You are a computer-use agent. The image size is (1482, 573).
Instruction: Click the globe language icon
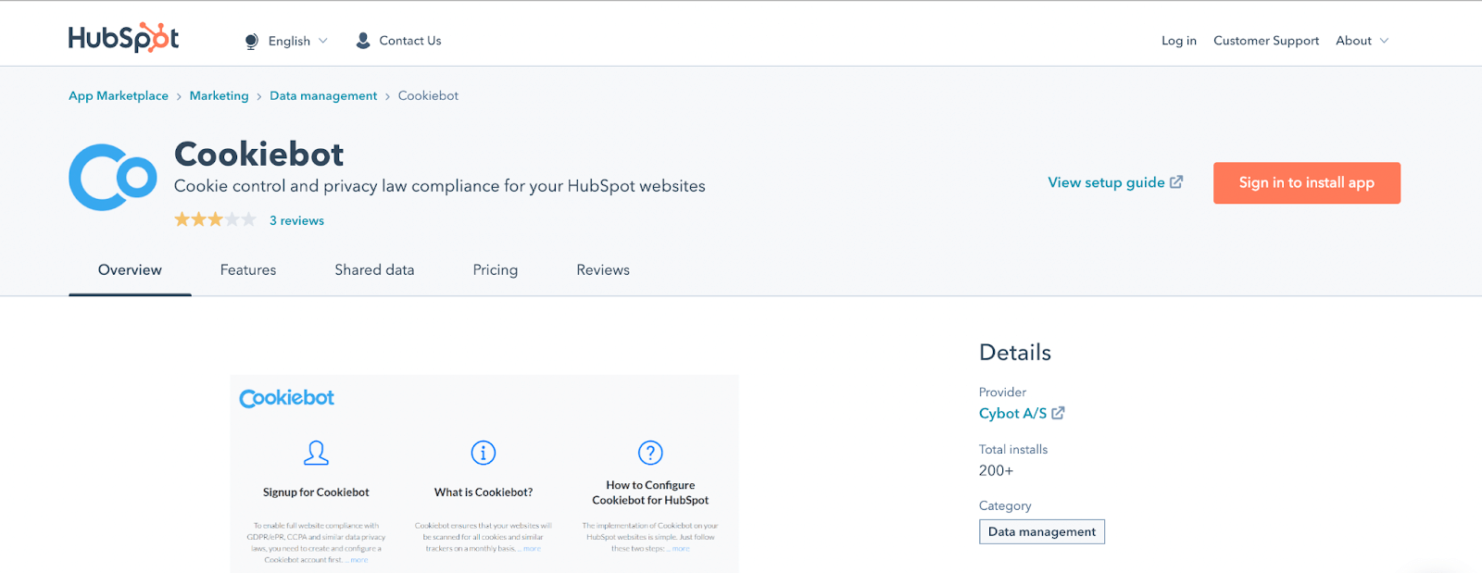251,41
